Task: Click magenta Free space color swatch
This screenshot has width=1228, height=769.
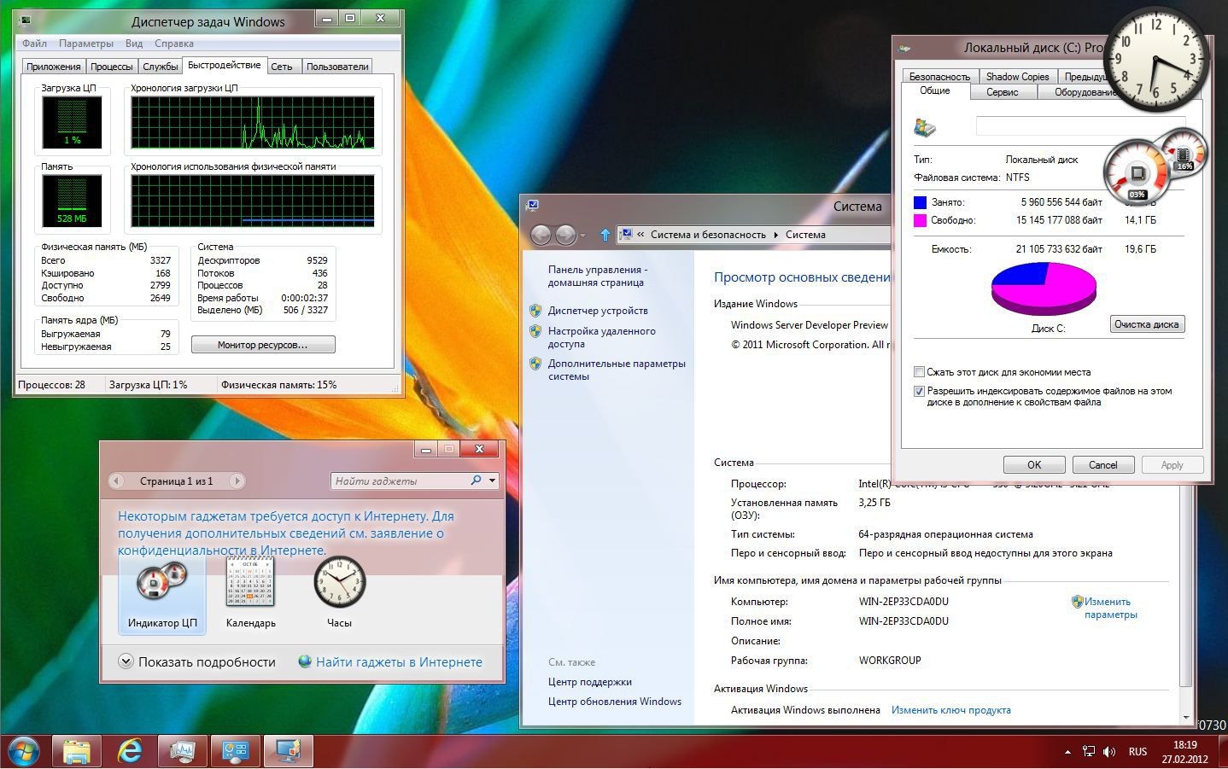Action: 920,220
